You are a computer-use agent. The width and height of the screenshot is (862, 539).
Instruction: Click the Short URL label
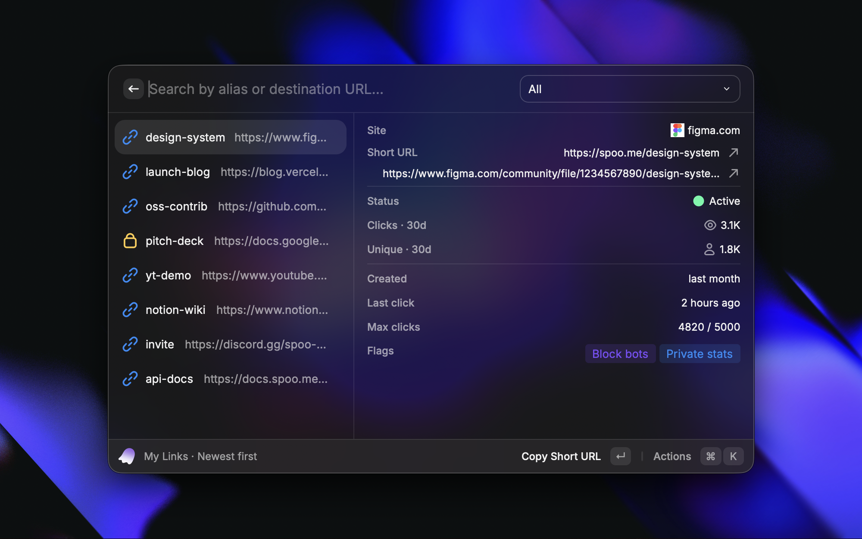(392, 152)
